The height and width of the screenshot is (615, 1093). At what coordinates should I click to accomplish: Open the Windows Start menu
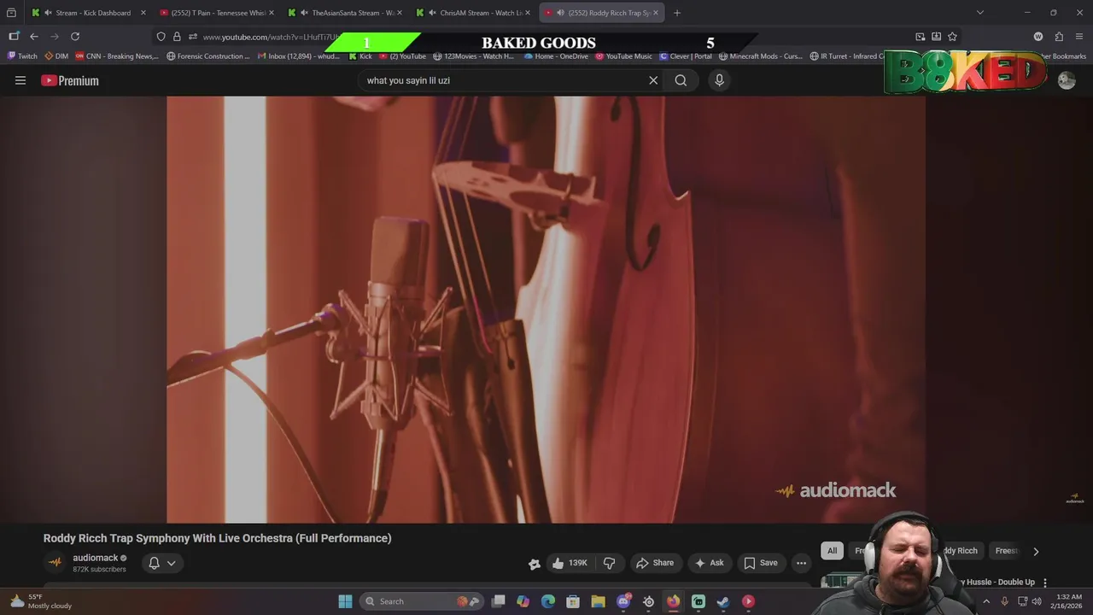(345, 601)
